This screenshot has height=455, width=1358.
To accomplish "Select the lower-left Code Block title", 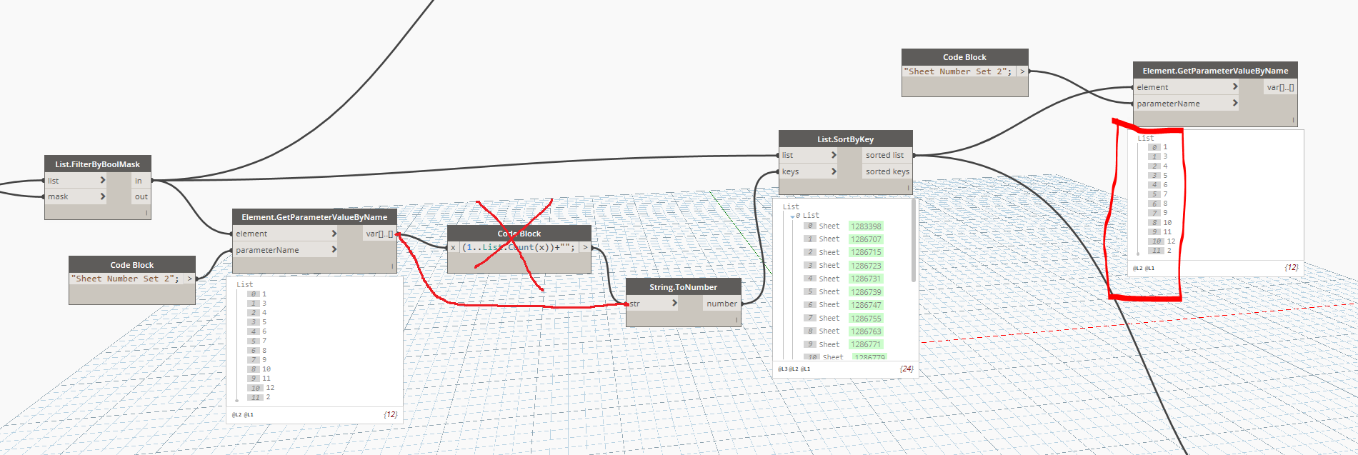I will click(x=132, y=265).
